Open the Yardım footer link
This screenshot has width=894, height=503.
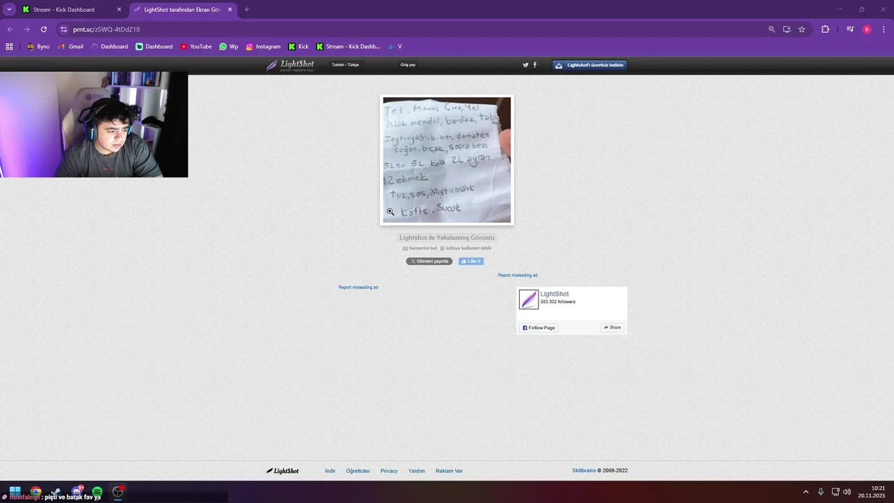pyautogui.click(x=417, y=471)
